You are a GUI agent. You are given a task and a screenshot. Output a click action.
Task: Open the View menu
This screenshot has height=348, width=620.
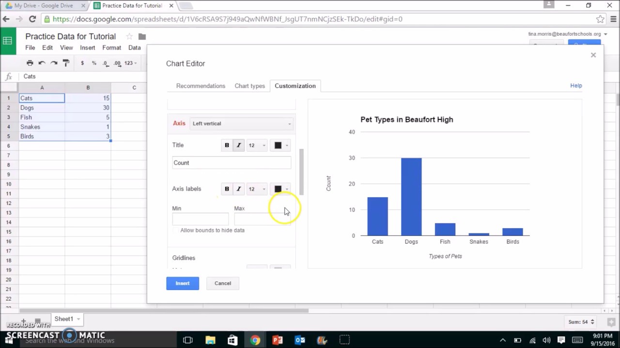click(66, 48)
